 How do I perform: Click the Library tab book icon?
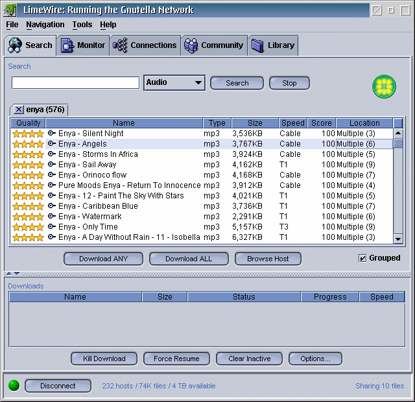tap(257, 45)
